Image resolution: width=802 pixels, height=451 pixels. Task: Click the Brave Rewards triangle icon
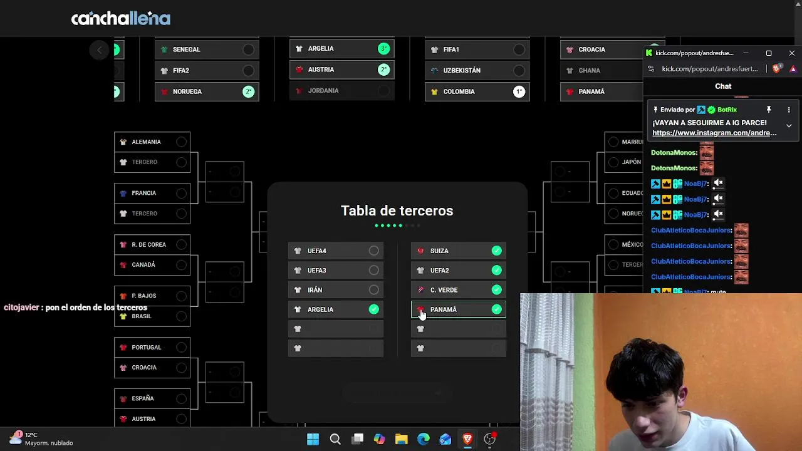(793, 68)
